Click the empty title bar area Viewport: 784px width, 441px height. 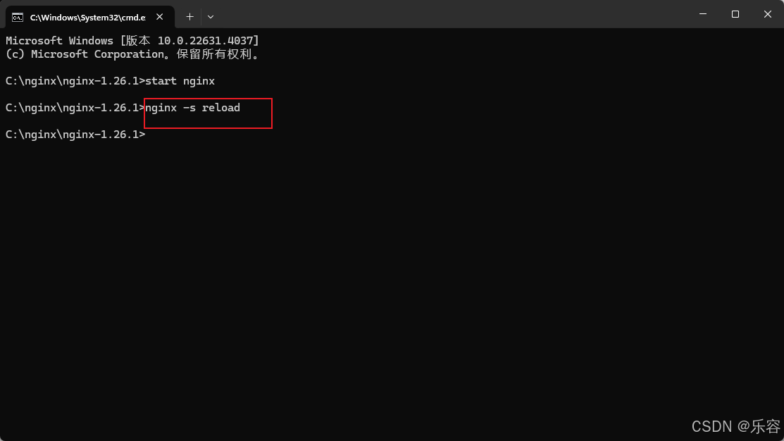tap(450, 14)
